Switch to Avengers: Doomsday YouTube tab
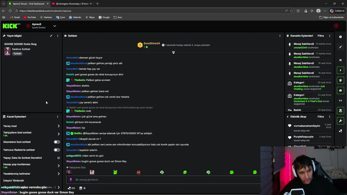 (x=72, y=4)
